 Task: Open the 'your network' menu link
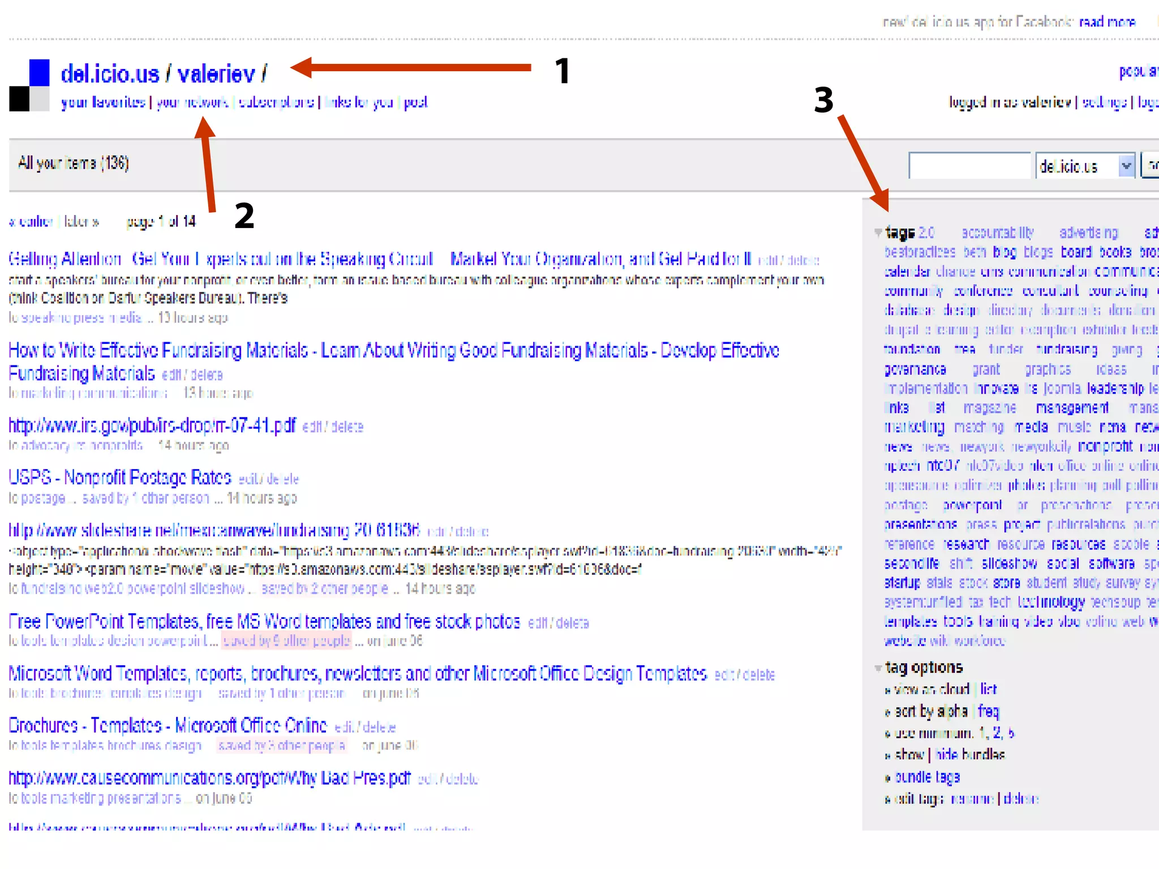tap(192, 102)
